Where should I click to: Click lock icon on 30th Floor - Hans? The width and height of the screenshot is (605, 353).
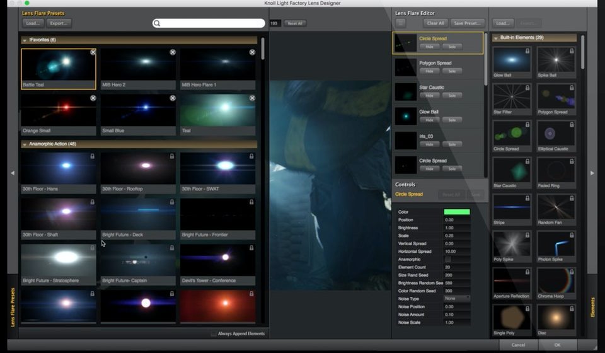[x=92, y=156]
